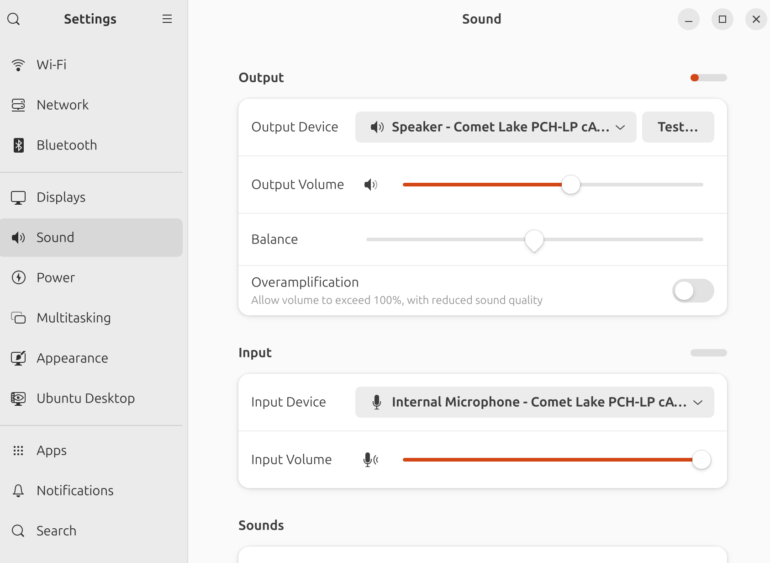Click the Displays monitor icon
770x563 pixels.
click(18, 197)
